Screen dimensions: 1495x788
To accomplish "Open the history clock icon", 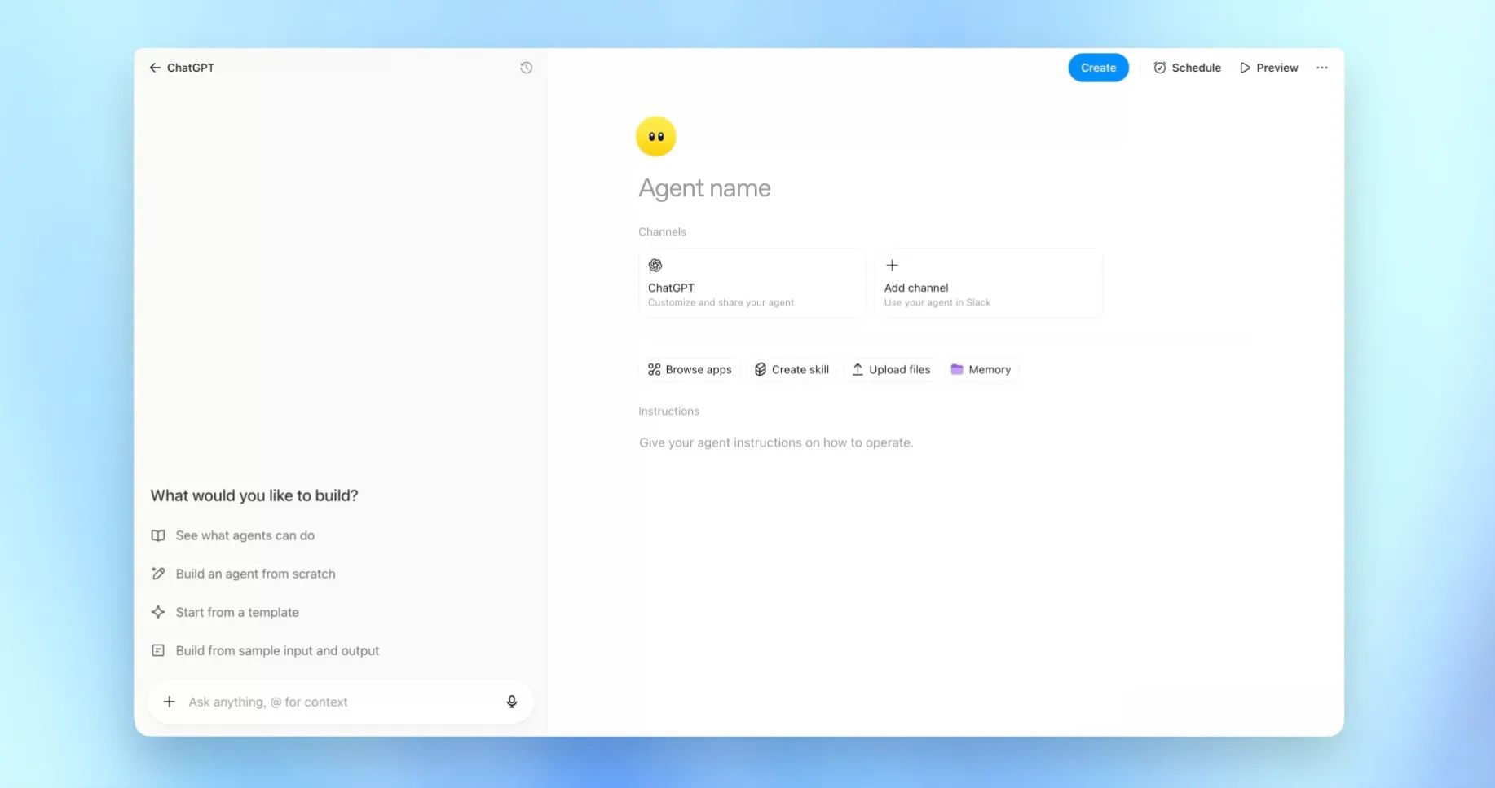I will point(527,68).
